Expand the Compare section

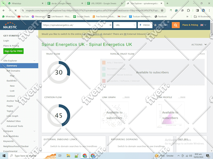[x=34, y=131]
